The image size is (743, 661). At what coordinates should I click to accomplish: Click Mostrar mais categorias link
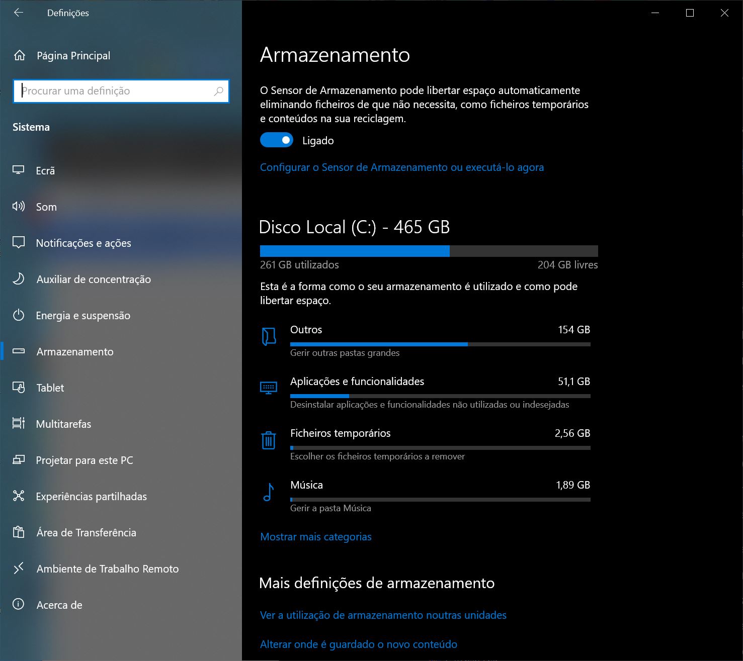click(316, 537)
